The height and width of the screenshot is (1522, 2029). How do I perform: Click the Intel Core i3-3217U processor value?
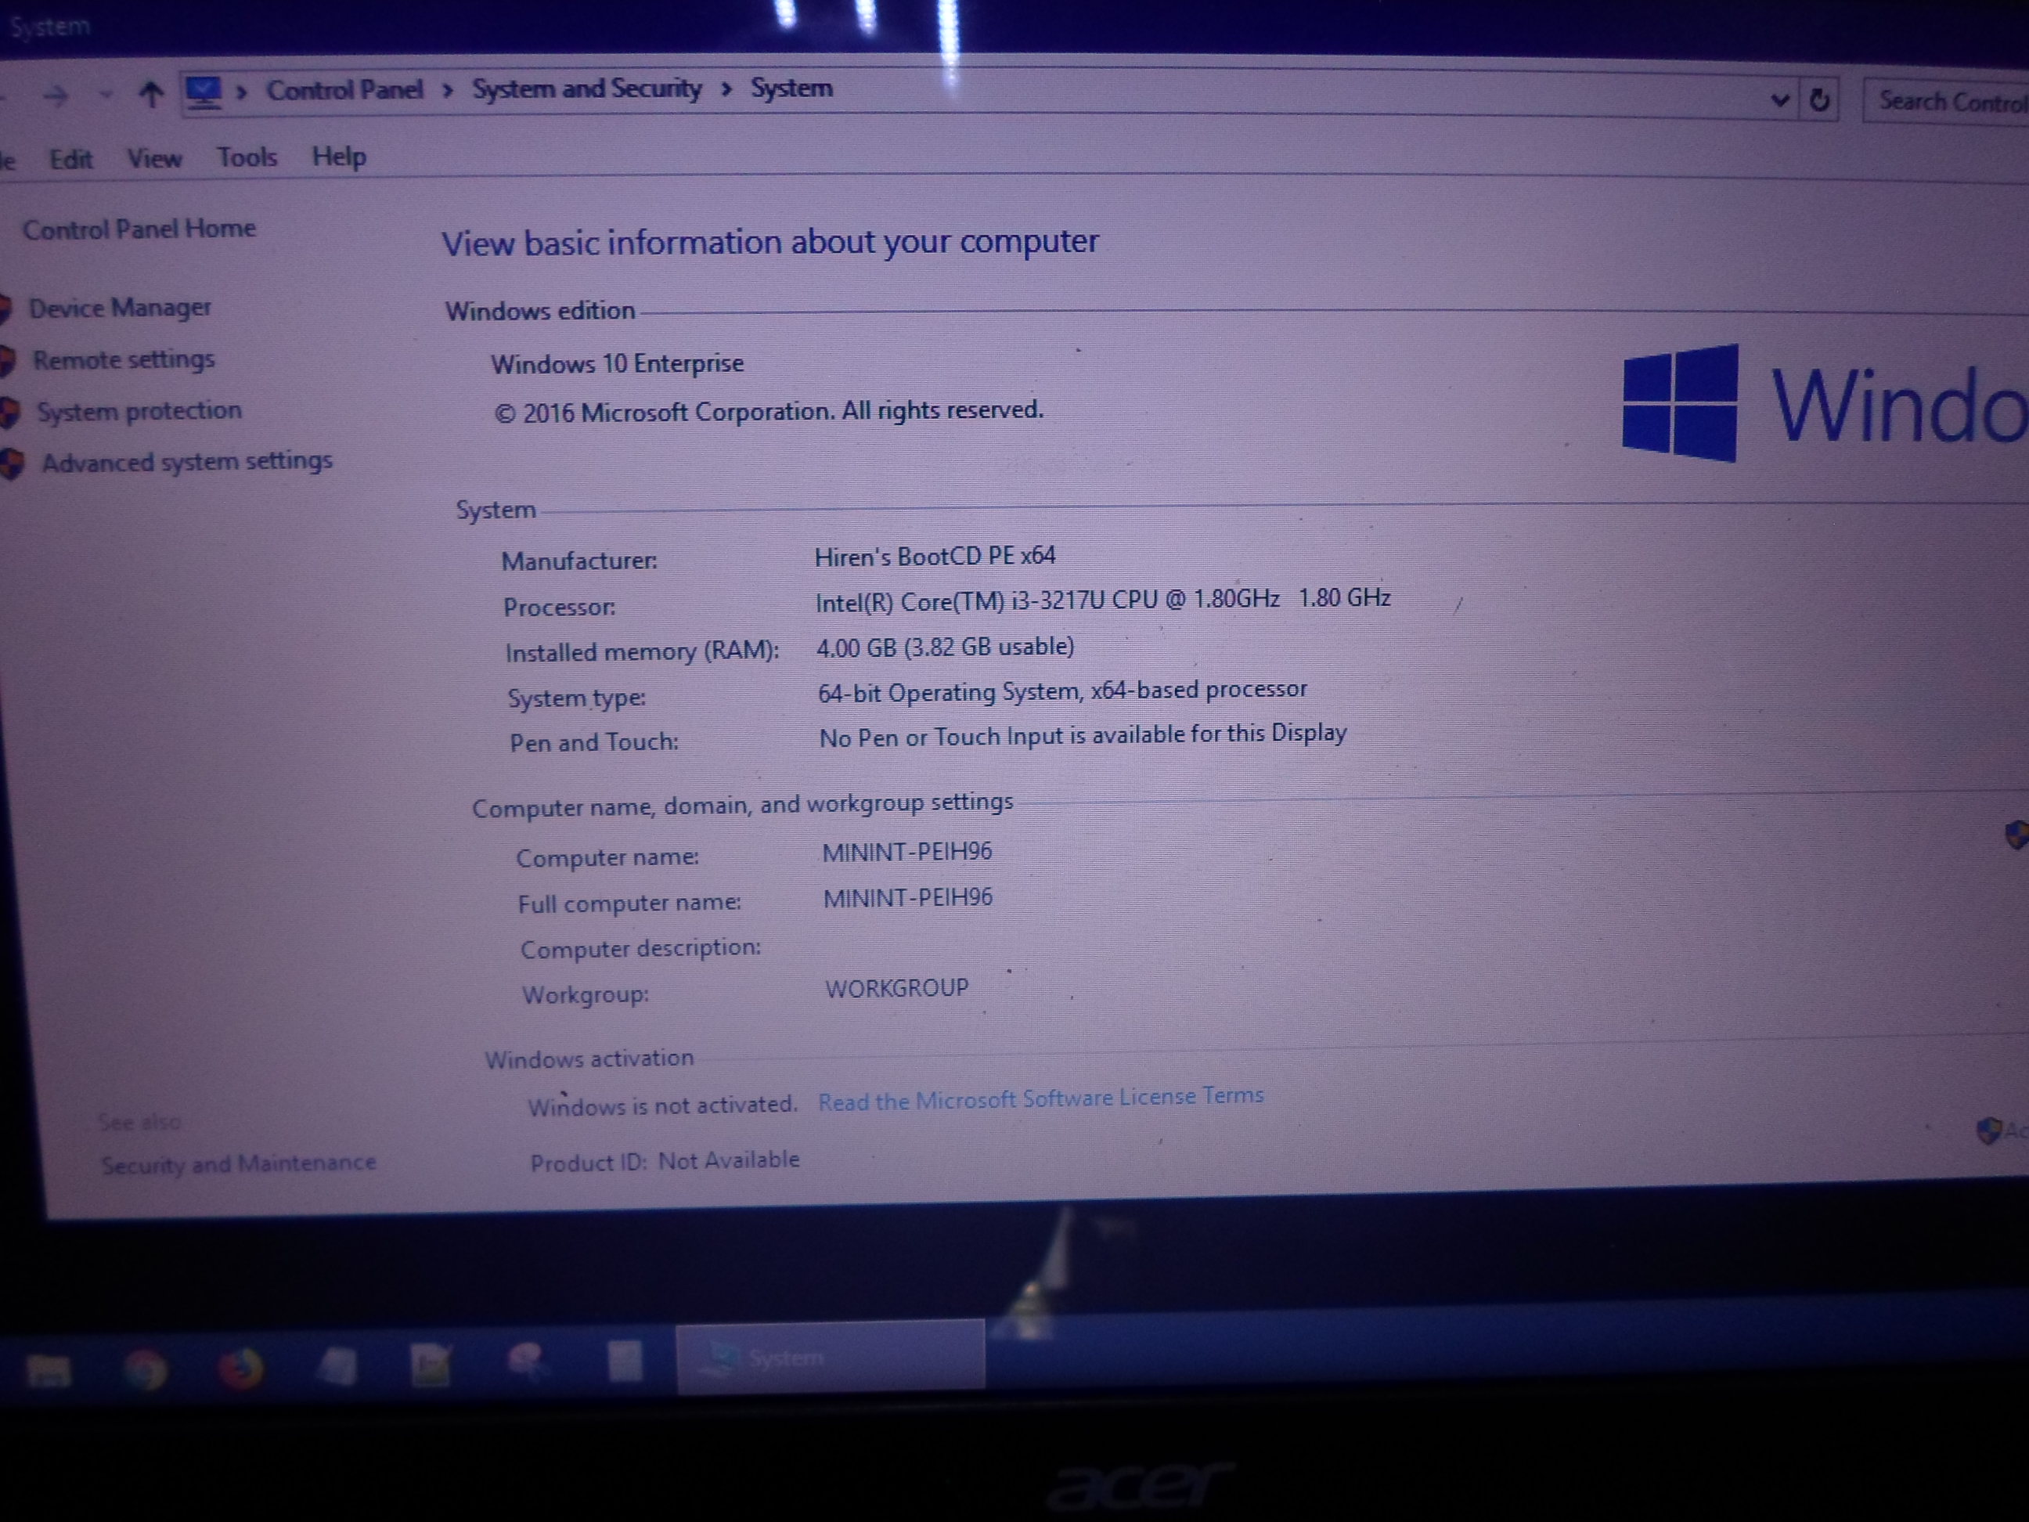[x=1102, y=600]
